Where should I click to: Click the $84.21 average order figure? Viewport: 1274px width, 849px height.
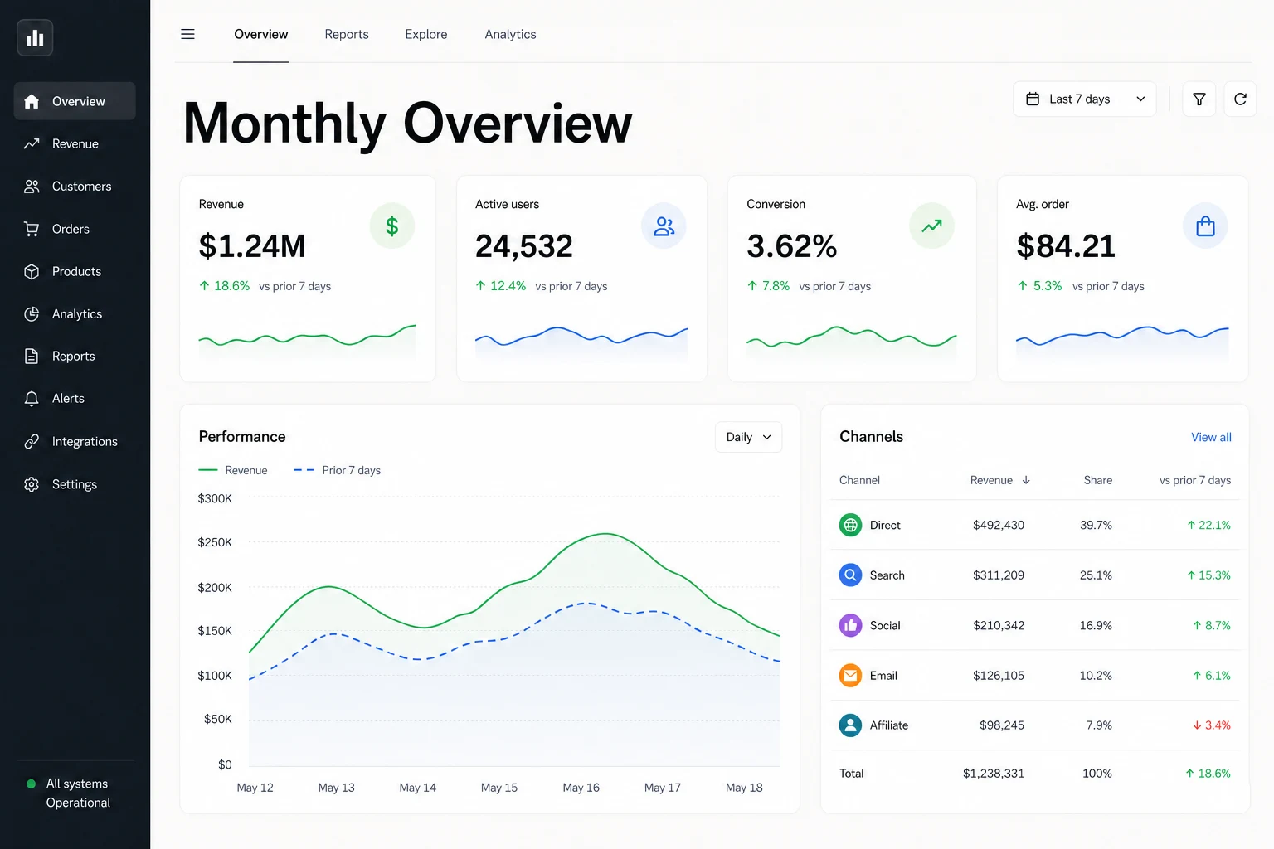(1066, 246)
